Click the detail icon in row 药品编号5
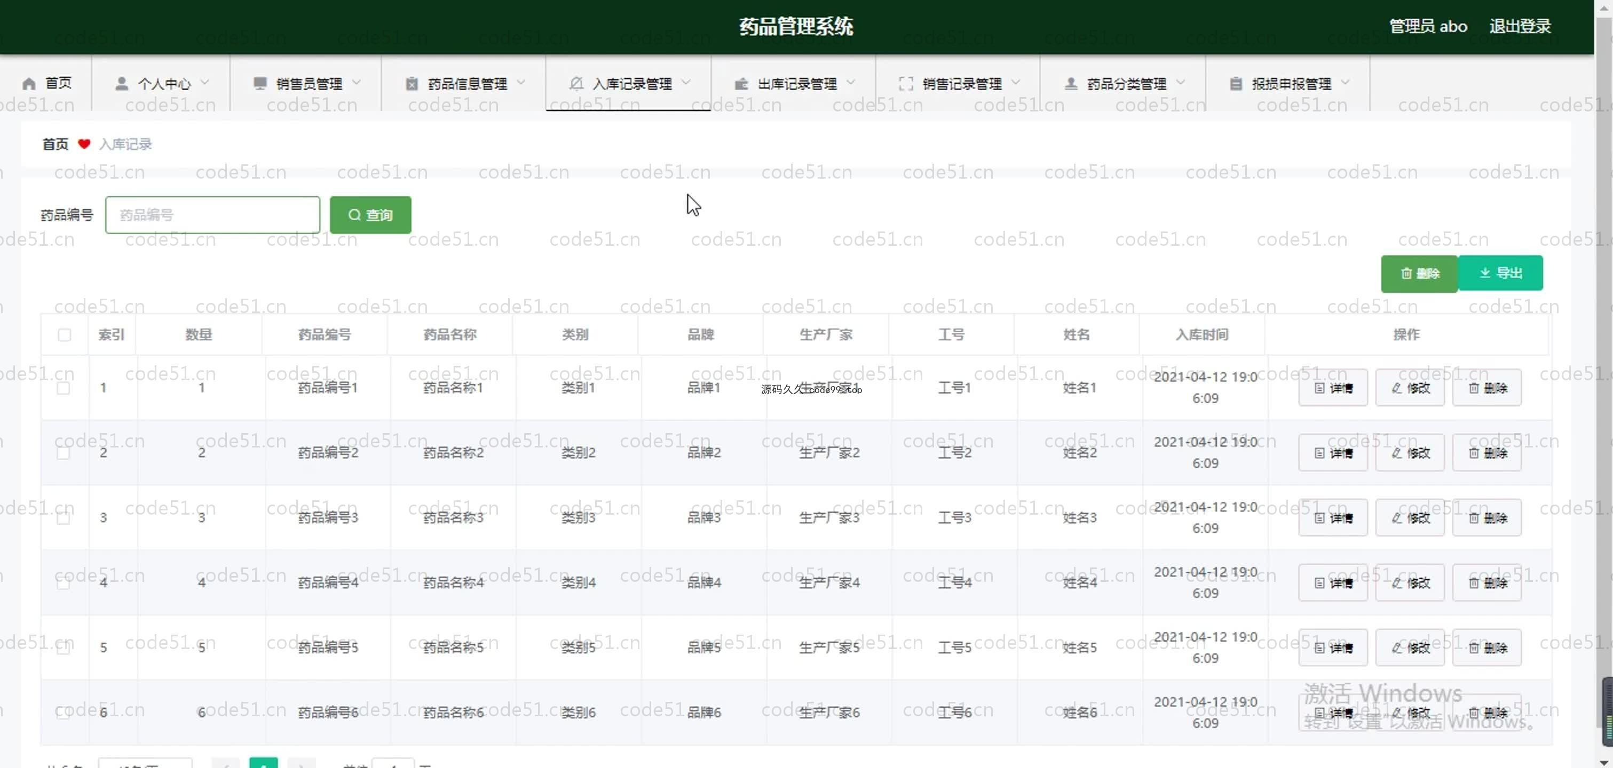This screenshot has height=768, width=1613. [x=1319, y=648]
